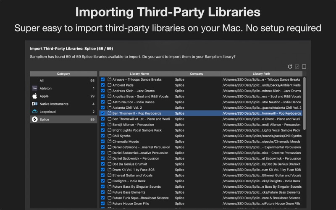This screenshot has height=210, width=336.
Task: Click the Native Instruments logo icon
Action: 34,104
